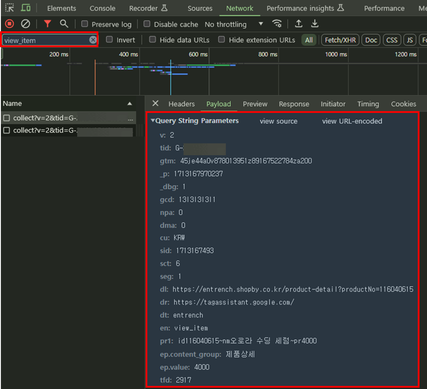Image resolution: width=427 pixels, height=389 pixels.
Task: Click the tfd: 2917 value
Action: click(184, 380)
